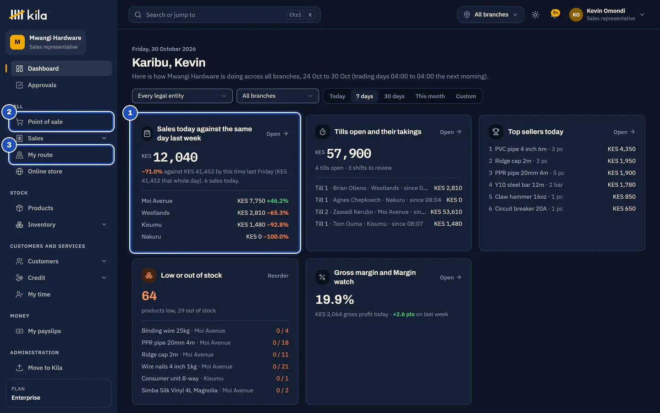This screenshot has width=660, height=413.
Task: Click the Kila logo
Action: (x=28, y=15)
